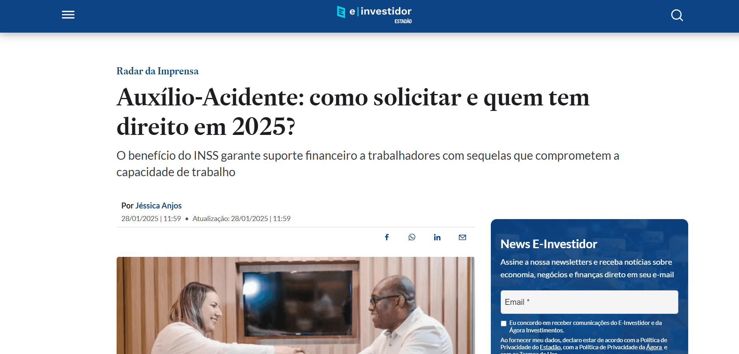Share the article via WhatsApp
This screenshot has width=739, height=354.
tap(412, 237)
